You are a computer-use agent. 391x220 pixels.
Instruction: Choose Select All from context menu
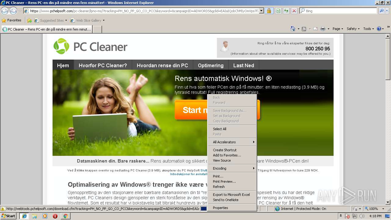pos(232,129)
